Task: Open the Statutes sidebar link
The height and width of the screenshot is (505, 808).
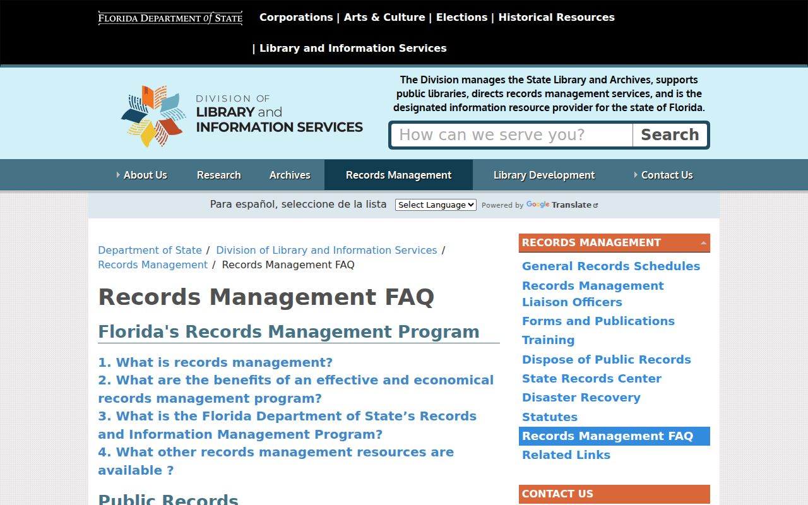Action: 550,417
